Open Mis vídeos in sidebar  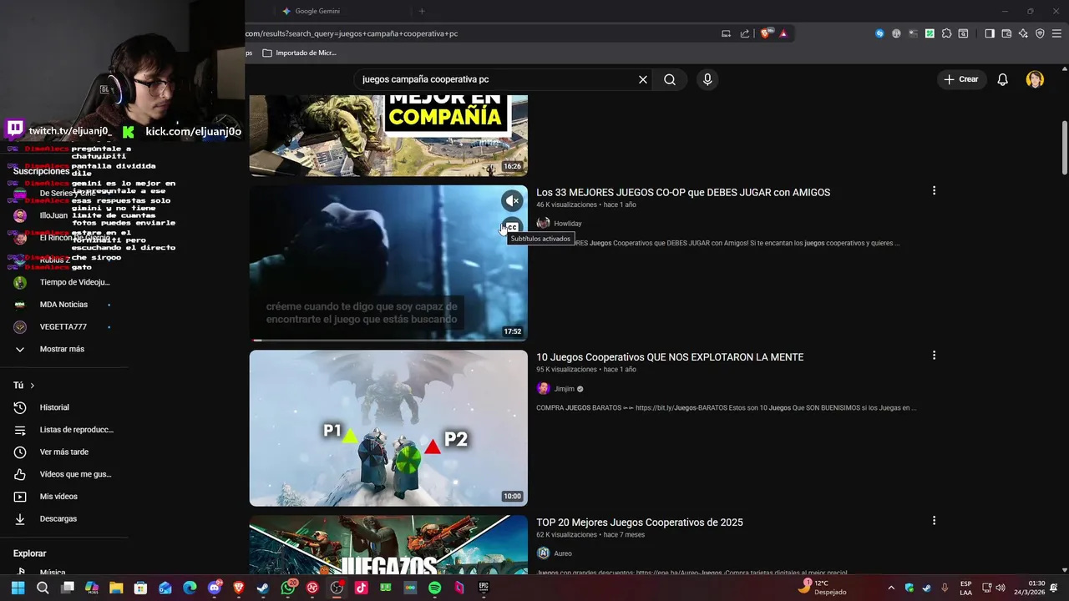click(58, 497)
